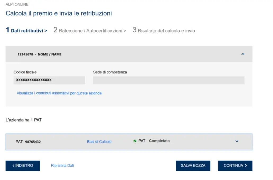The height and width of the screenshot is (180, 273).
Task: Open the Basi di Calcolo link
Action: pyautogui.click(x=99, y=142)
